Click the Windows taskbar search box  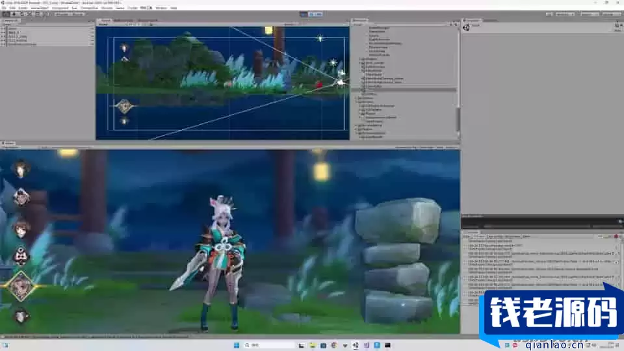tap(268, 345)
